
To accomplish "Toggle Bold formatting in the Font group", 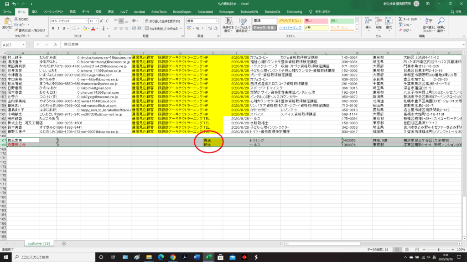I will [x=53, y=28].
